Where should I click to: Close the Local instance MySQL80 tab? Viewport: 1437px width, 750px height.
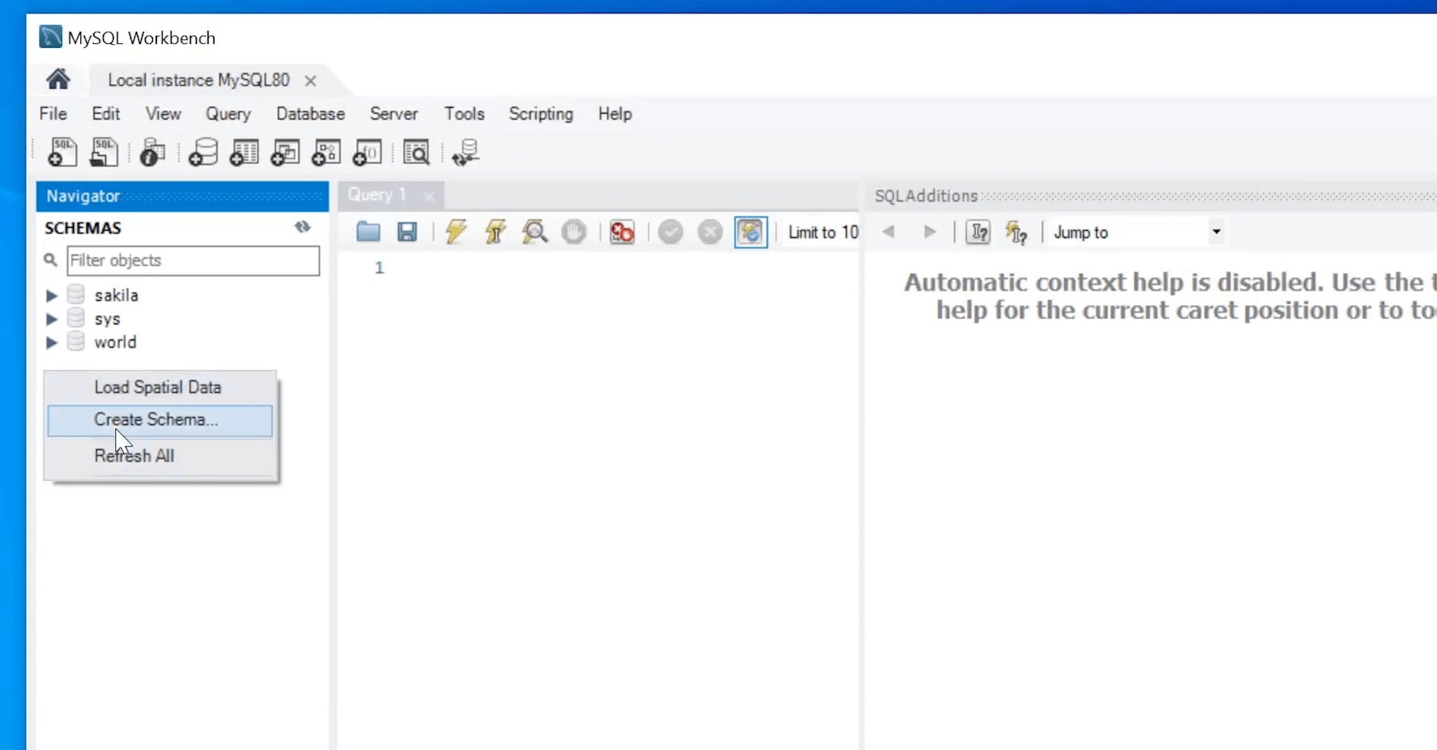[x=311, y=81]
